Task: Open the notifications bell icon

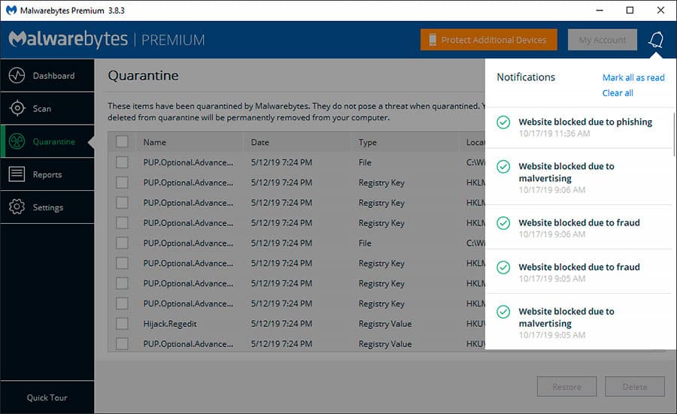Action: (655, 40)
